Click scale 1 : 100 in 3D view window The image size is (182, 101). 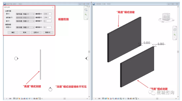[98, 99]
